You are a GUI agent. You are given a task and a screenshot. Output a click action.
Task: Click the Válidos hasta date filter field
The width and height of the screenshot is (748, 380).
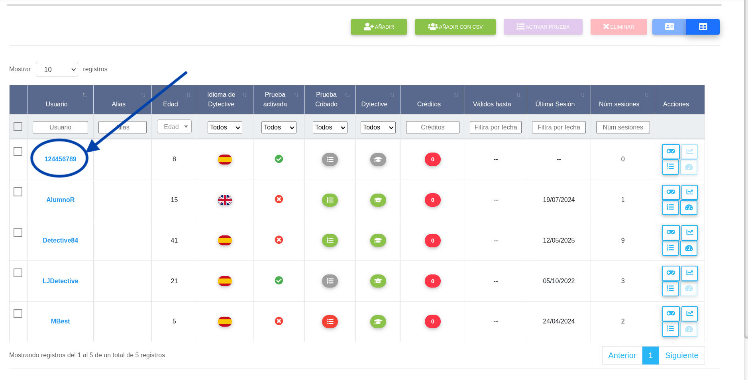click(496, 127)
